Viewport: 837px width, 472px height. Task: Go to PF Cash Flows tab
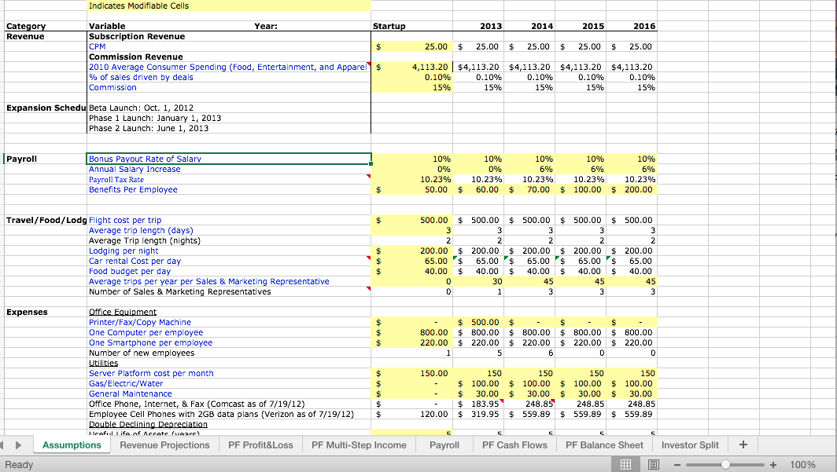pos(514,445)
